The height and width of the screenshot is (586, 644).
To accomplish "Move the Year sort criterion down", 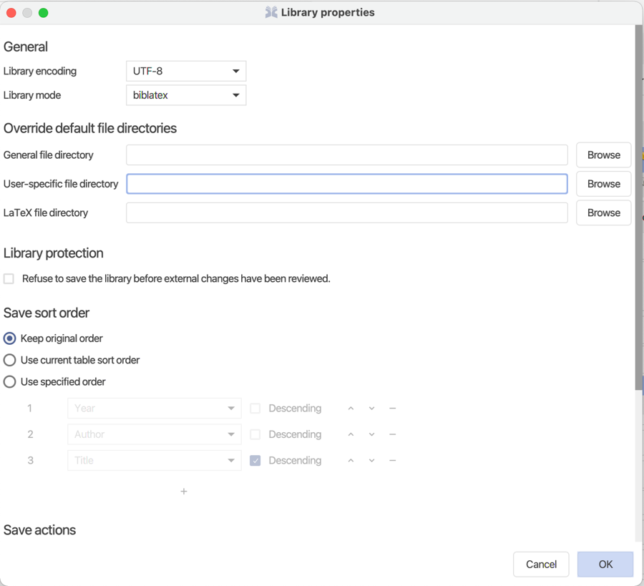I will click(371, 408).
